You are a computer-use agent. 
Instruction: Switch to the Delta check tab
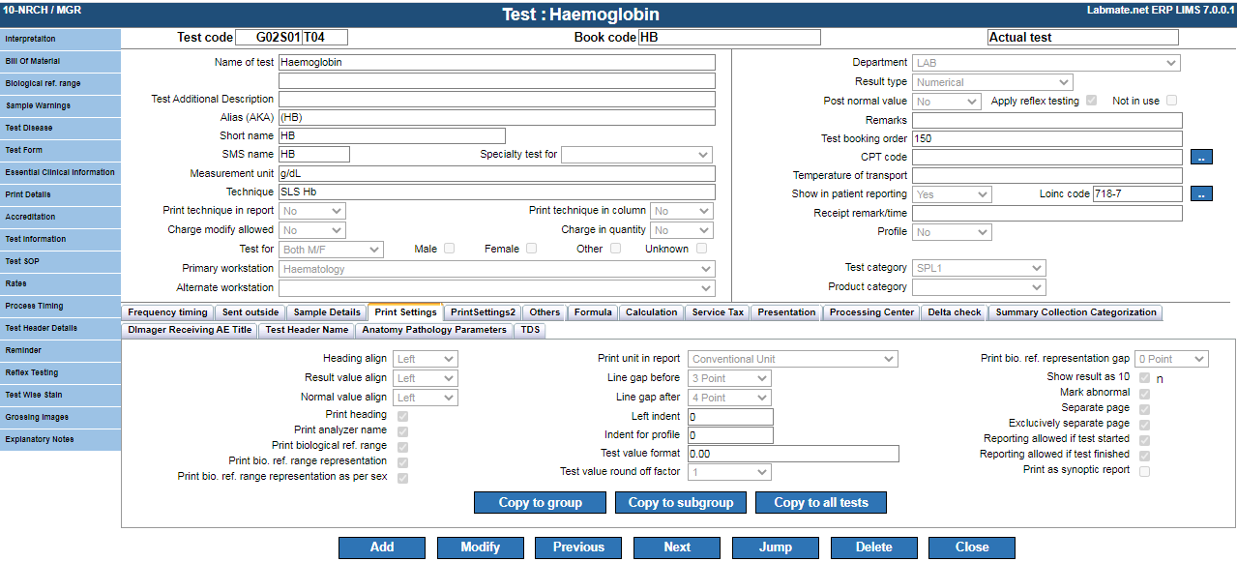(955, 312)
